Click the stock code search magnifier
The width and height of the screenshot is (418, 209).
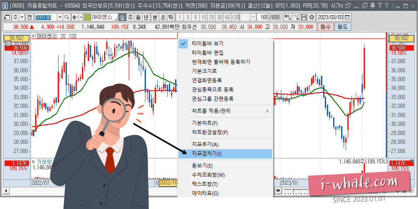point(67,18)
